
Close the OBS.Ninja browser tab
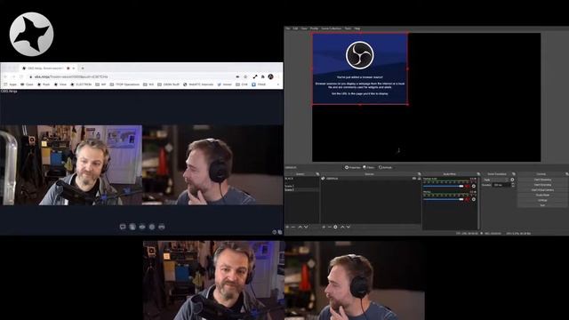coord(74,68)
